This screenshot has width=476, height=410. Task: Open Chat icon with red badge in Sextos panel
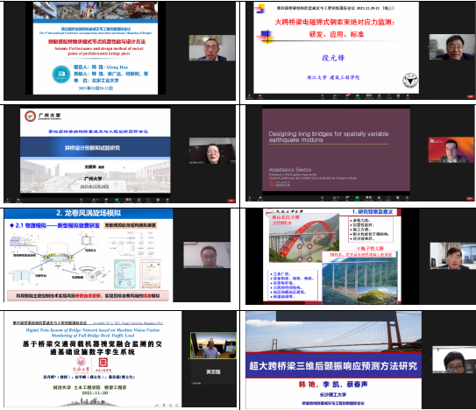coord(347,197)
